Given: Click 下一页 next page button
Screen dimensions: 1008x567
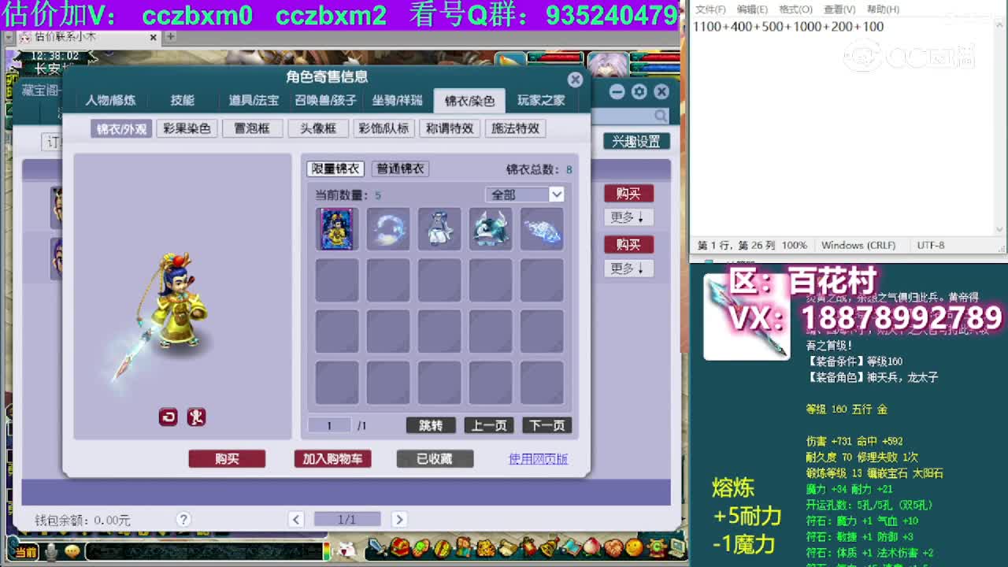Looking at the screenshot, I should [x=547, y=425].
